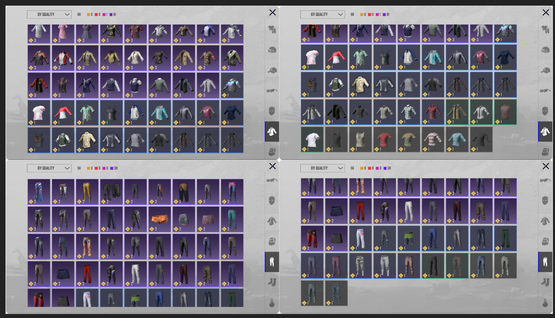Open helmet category in top-right panel sidebar
Image resolution: width=555 pixels, height=318 pixels.
[x=545, y=50]
